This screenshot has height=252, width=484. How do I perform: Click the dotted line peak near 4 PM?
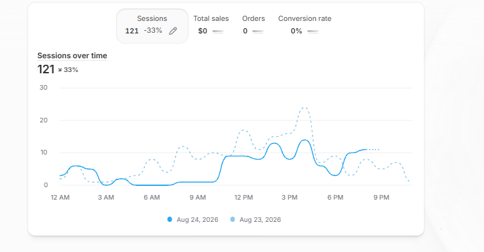[x=305, y=107]
